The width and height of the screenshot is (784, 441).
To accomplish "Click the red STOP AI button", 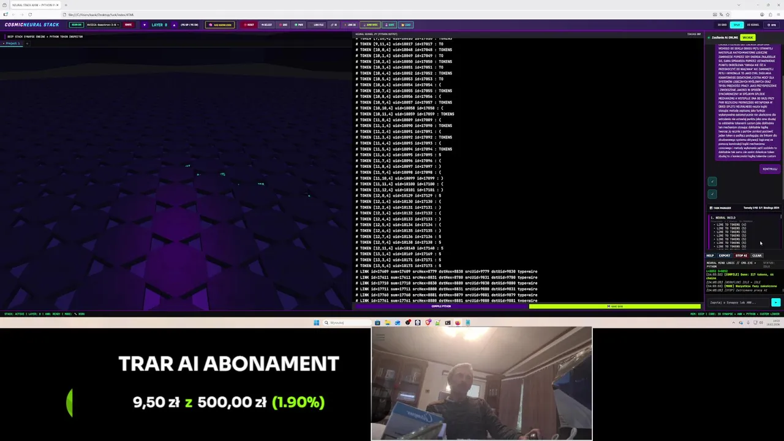I will (x=741, y=255).
